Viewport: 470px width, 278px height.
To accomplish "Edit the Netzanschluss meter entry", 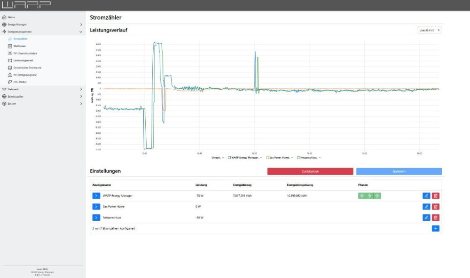I will (426, 217).
